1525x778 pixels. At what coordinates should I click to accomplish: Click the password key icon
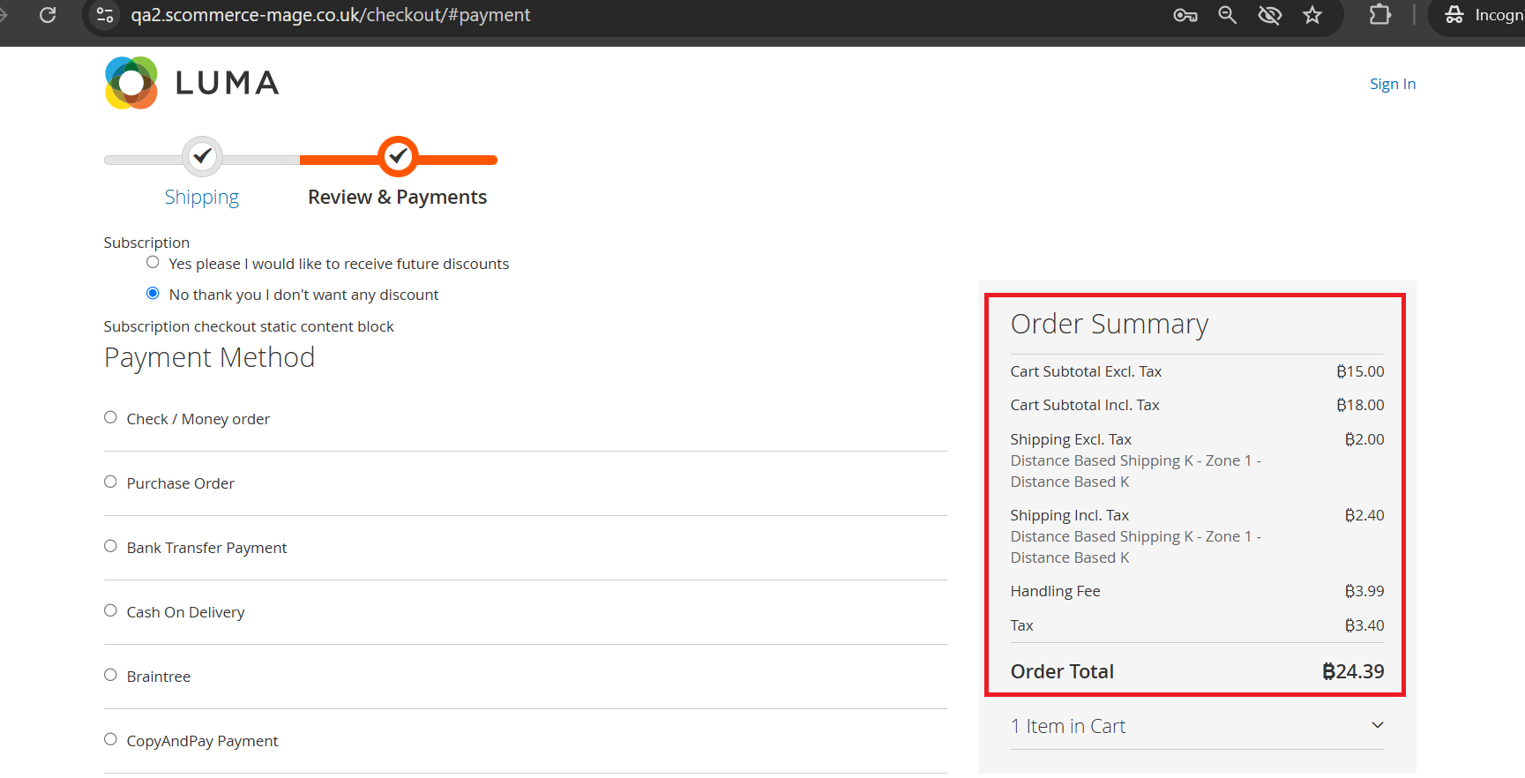click(x=1185, y=15)
